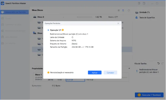Click the 53.43 GB partition block

75,80
